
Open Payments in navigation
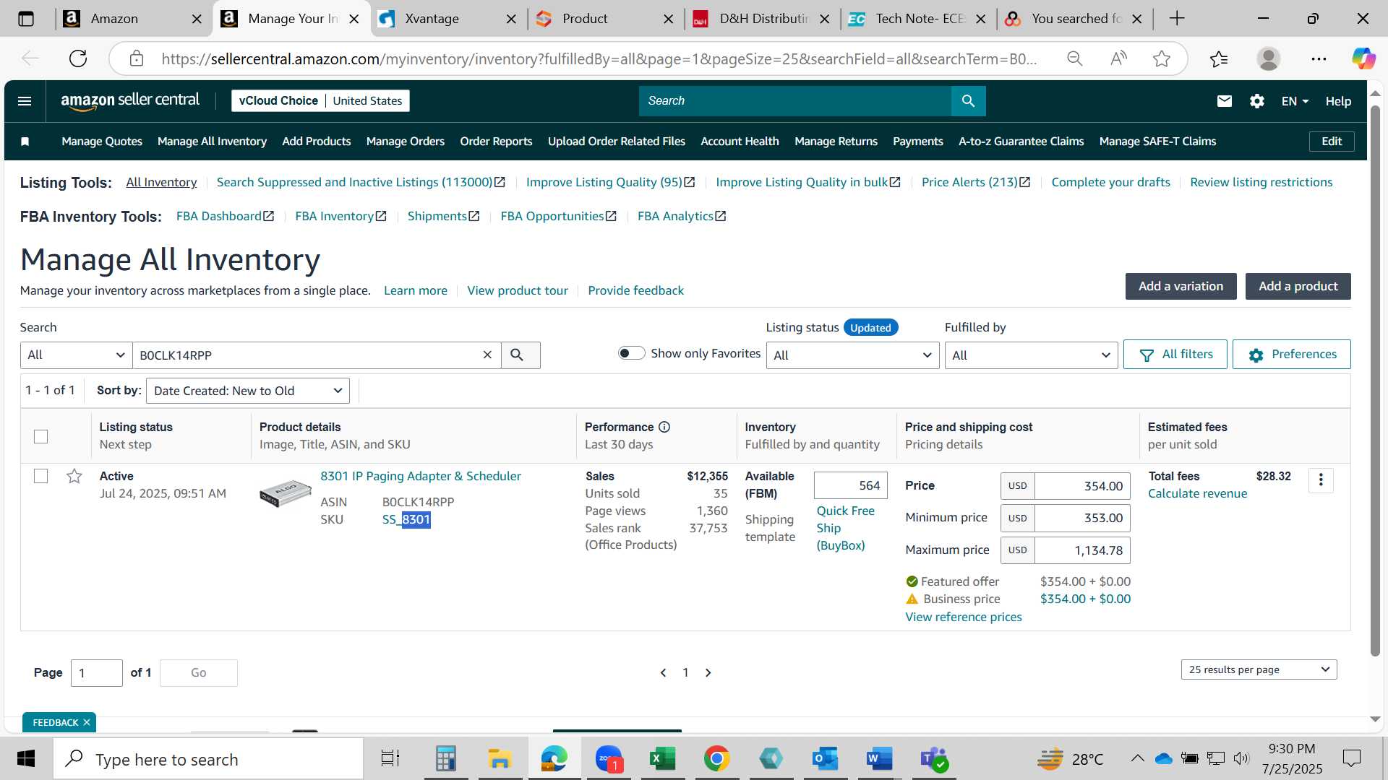coord(918,142)
